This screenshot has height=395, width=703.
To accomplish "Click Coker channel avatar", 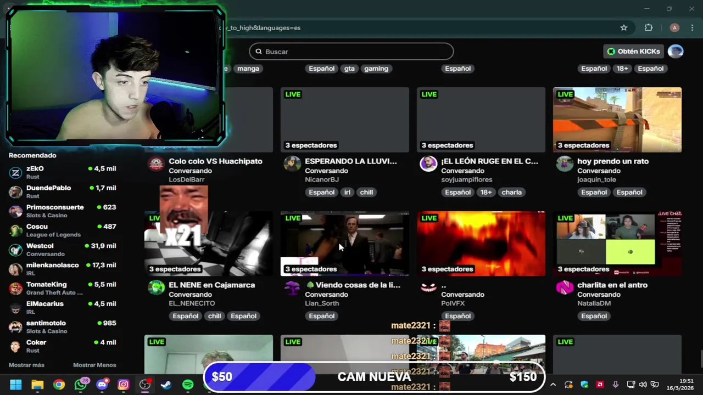I will [x=16, y=346].
